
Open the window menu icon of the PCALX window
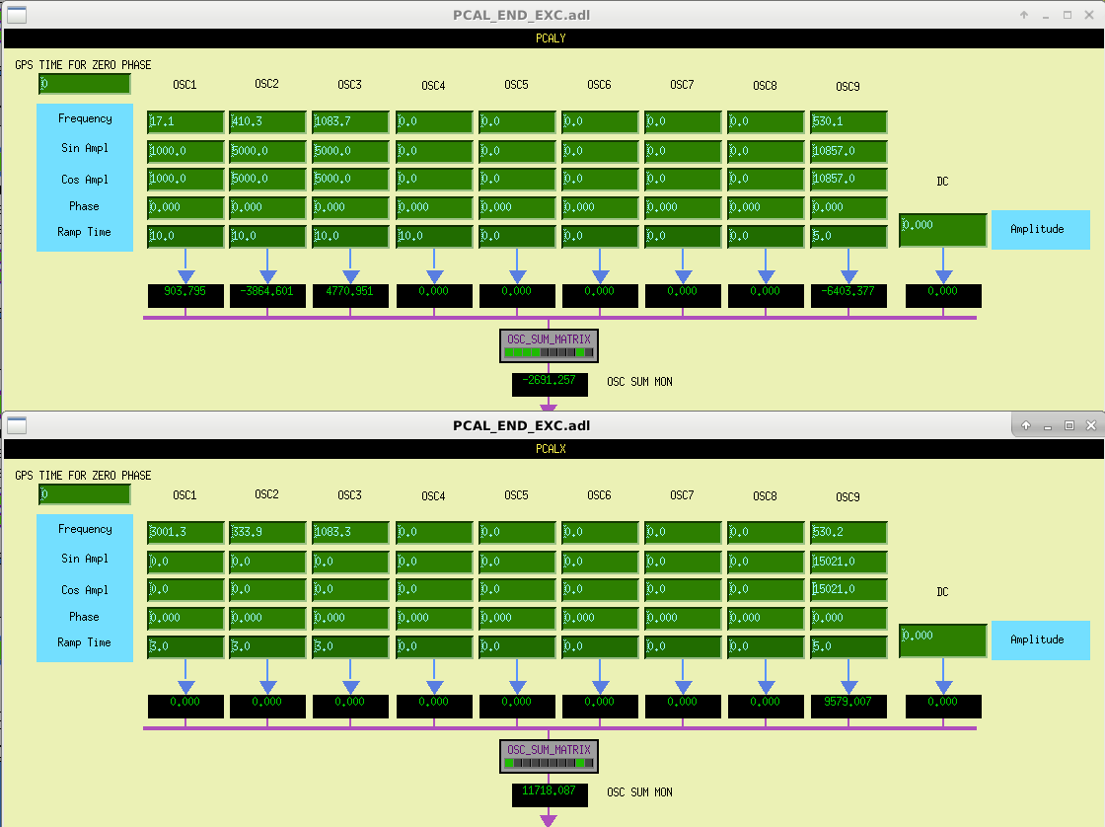pyautogui.click(x=17, y=425)
